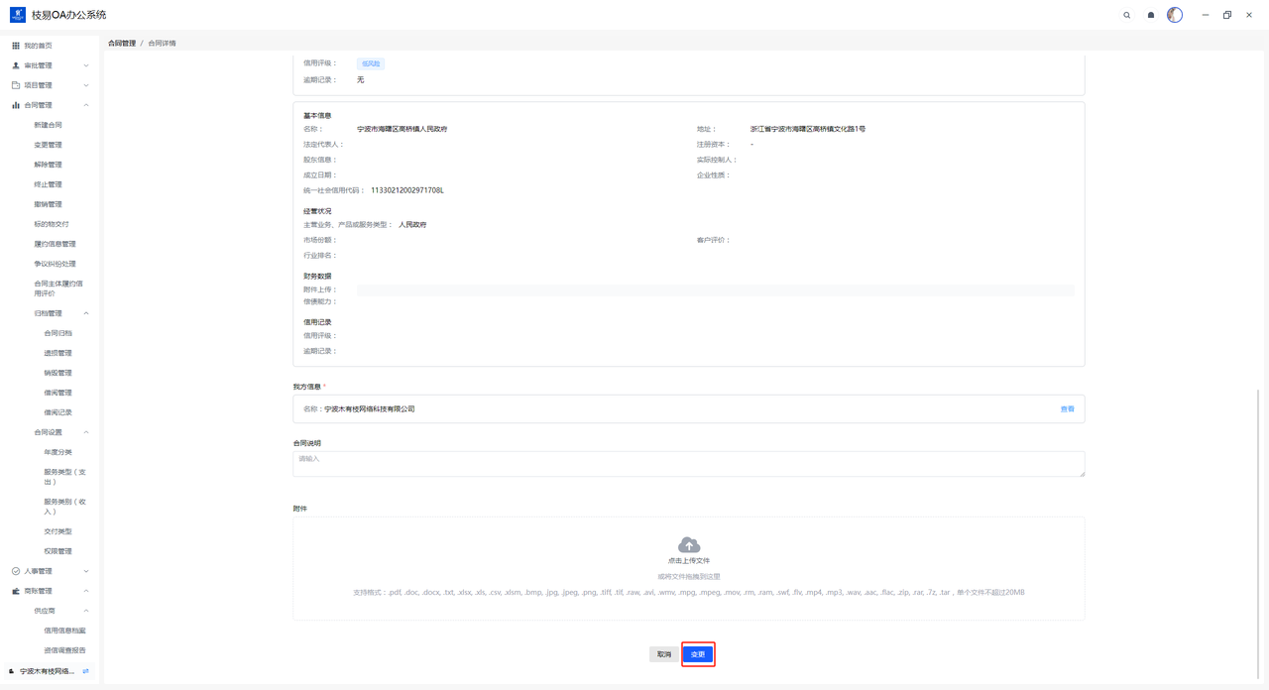This screenshot has width=1269, height=690.
Task: Click the company switch icon at bottom-left
Action: pos(86,671)
